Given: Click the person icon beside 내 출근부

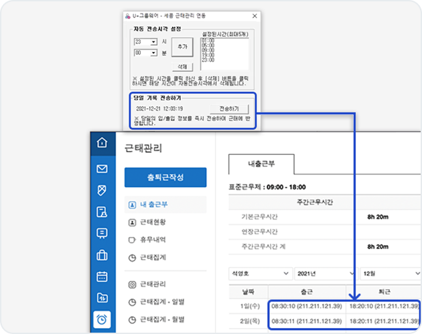Looking at the screenshot, I should point(132,205).
